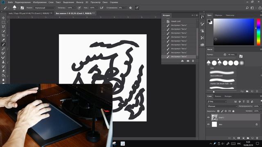
Task: Toggle lock position icon
Action: pyautogui.click(x=226, y=111)
